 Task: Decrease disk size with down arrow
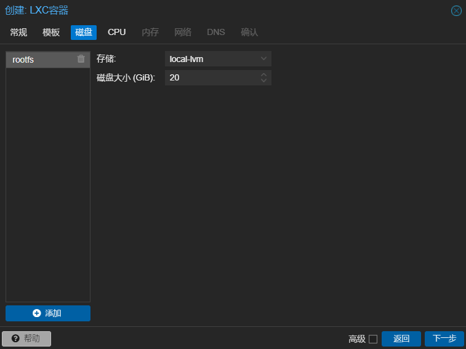point(264,81)
